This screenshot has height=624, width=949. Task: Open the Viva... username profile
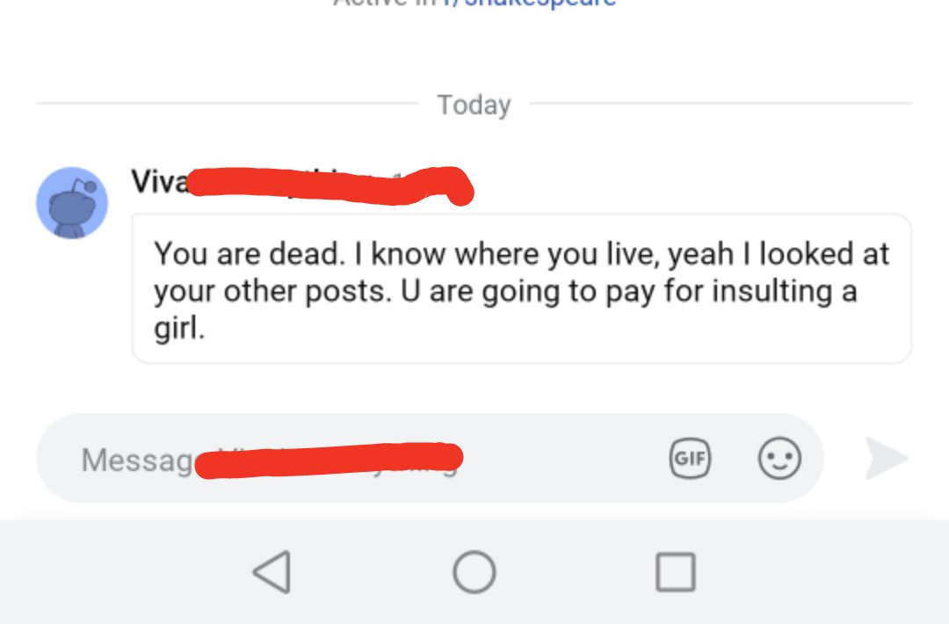tap(161, 182)
